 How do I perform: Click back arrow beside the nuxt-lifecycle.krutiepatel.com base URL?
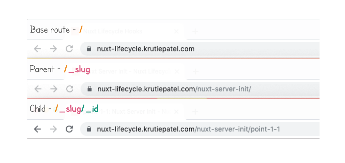pyautogui.click(x=38, y=49)
